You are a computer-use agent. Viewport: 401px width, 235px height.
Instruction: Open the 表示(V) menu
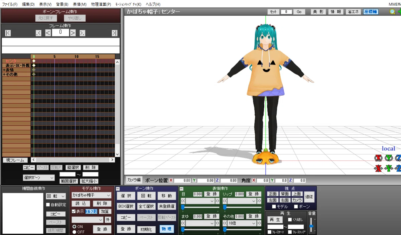(x=45, y=4)
